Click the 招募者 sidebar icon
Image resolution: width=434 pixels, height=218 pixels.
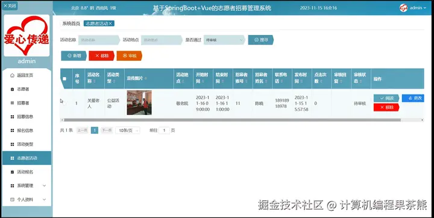pyautogui.click(x=12, y=103)
